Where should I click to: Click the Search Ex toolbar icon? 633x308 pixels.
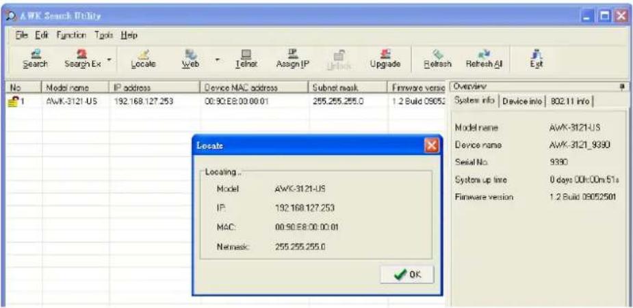click(x=82, y=59)
